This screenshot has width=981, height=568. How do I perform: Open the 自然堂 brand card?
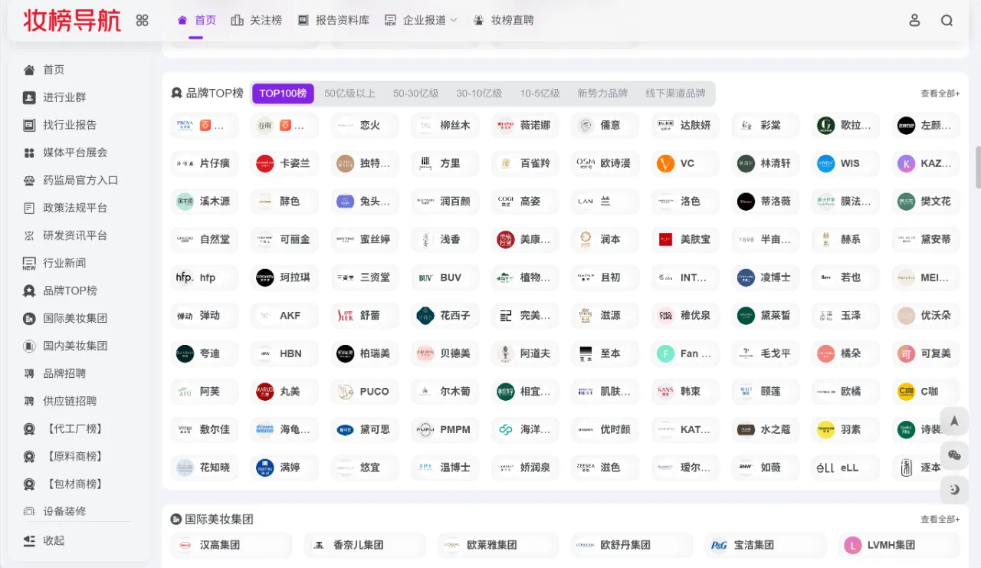[x=205, y=239]
